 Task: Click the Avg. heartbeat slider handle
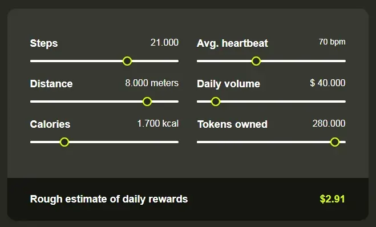256,61
